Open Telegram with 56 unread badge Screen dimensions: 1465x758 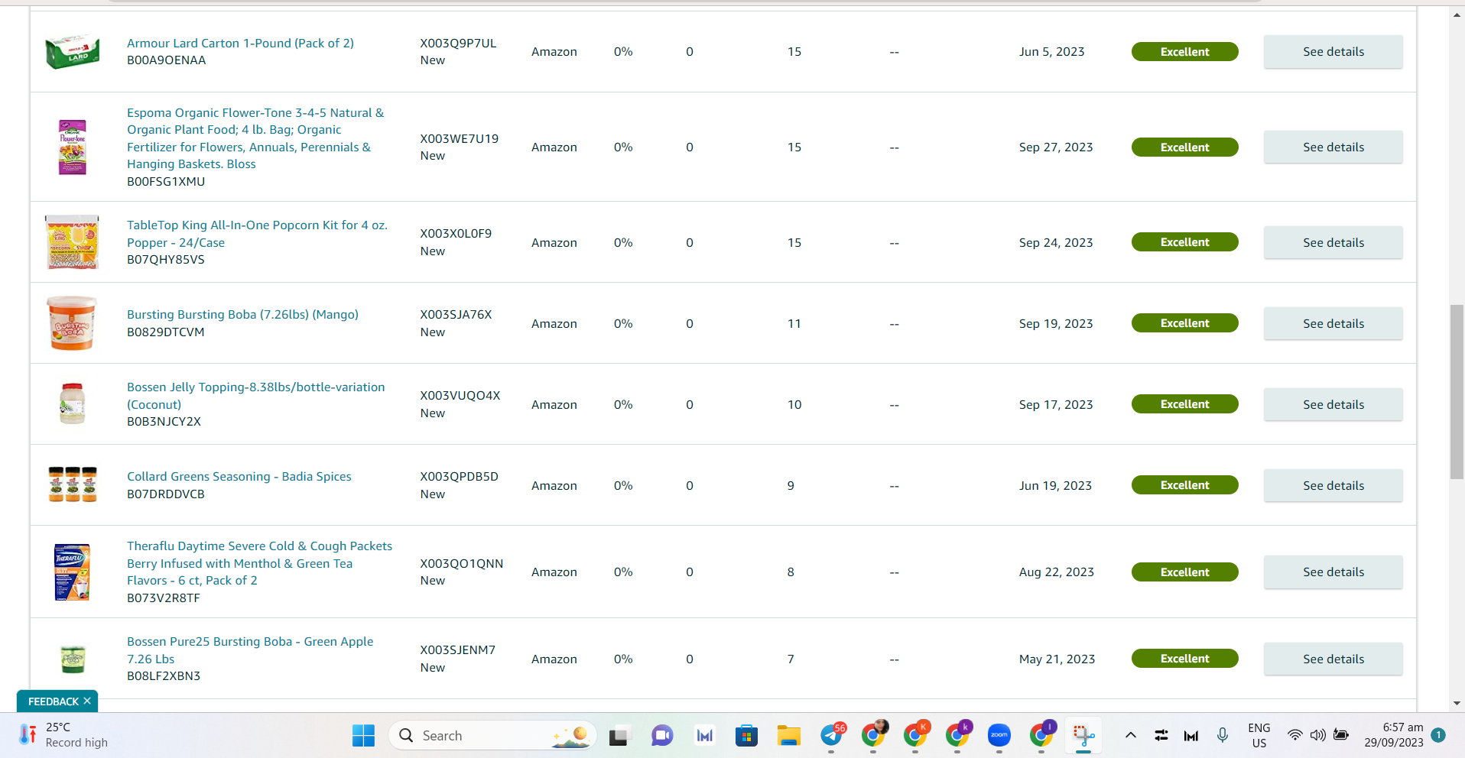831,735
